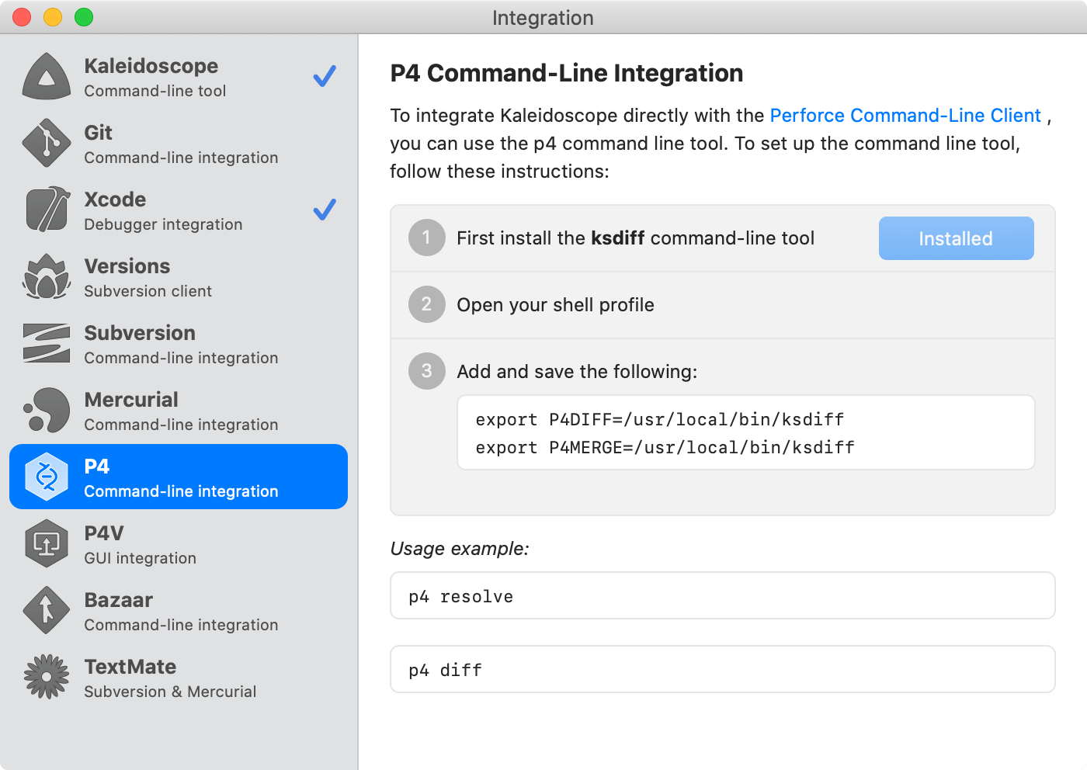Select the Bazaar arrow icon
Screen dimensions: 1087x770
click(x=47, y=611)
